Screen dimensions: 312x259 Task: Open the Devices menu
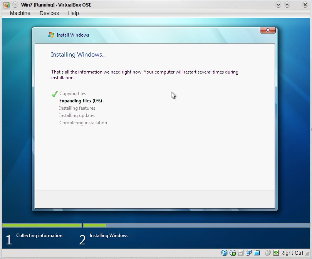point(49,13)
